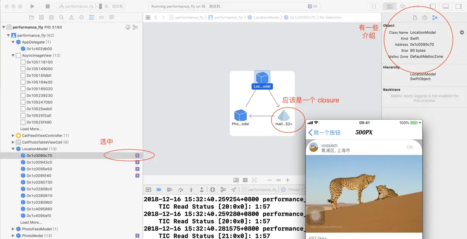Toggle the Debug area visibility

[446, 6]
